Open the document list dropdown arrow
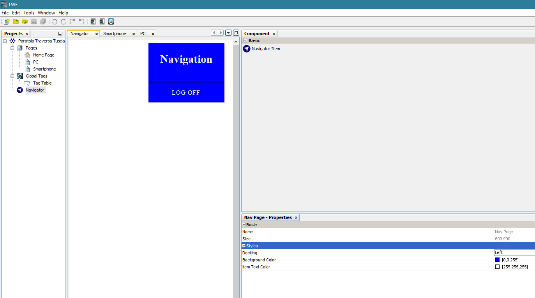This screenshot has width=535, height=298. [228, 33]
